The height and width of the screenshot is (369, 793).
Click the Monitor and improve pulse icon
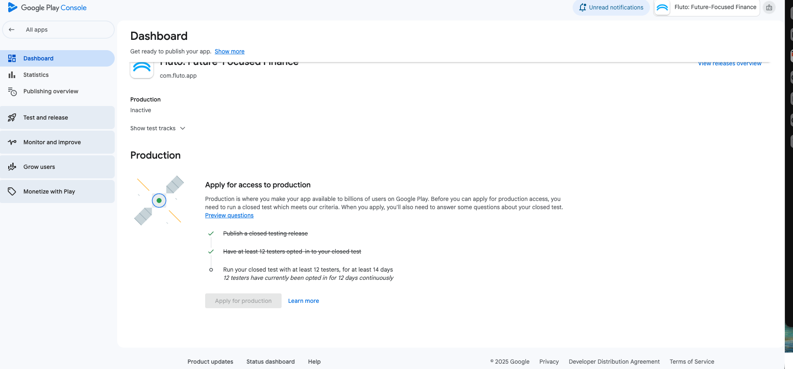[x=12, y=142]
